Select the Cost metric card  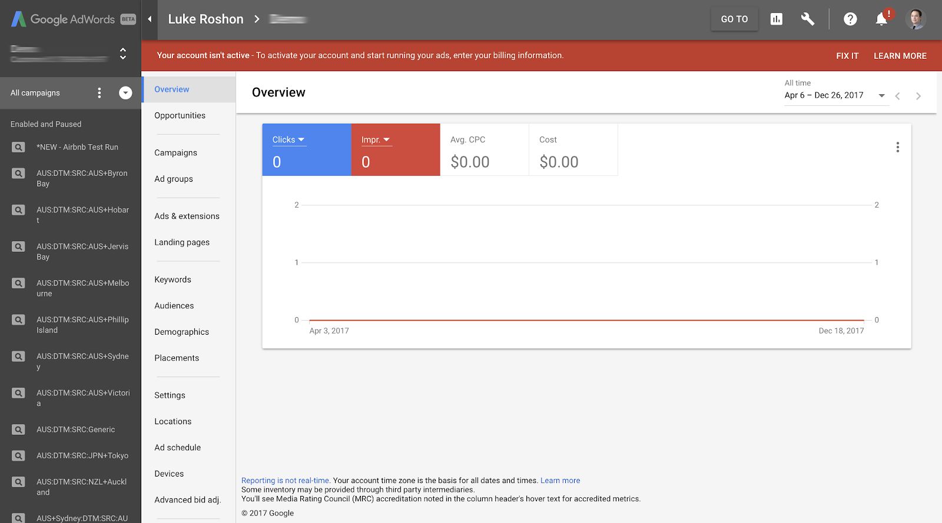point(573,150)
